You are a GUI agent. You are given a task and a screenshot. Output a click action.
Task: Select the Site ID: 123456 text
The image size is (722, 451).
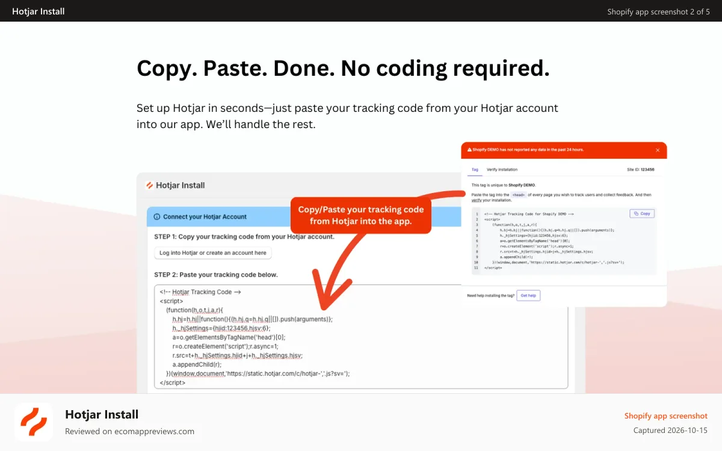click(x=641, y=170)
